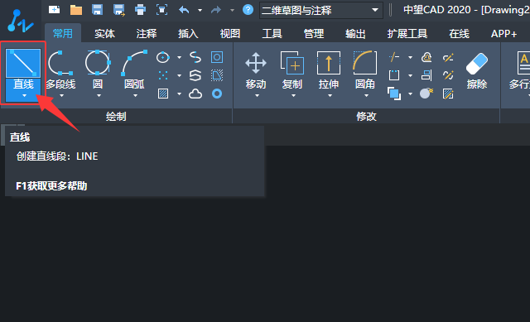
Task: Expand the 复制 copy dropdown arrow
Action: click(x=293, y=96)
